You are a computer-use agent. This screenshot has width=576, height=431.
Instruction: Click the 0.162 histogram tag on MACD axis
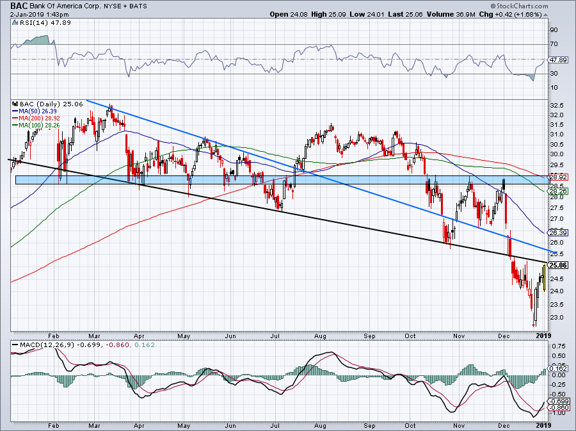point(558,368)
